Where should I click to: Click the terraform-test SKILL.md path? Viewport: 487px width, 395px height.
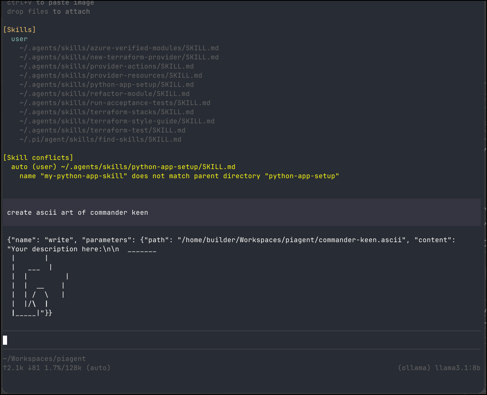coord(102,130)
